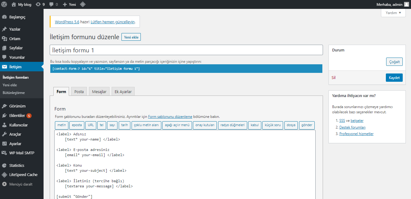This screenshot has height=199, width=411.
Task: Insert an aşağı açılır menü tag
Action: tap(177, 125)
